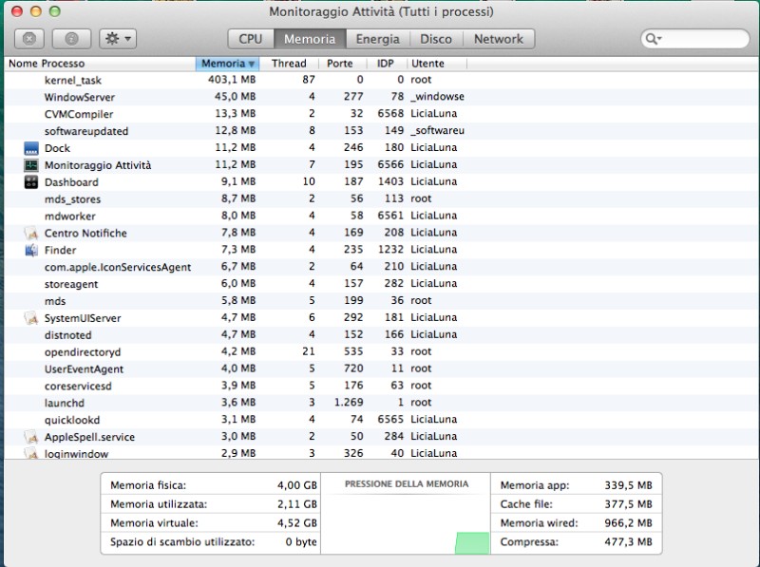Viewport: 760px width, 567px height.
Task: Select the softwareupdated process row
Action: pyautogui.click(x=382, y=131)
